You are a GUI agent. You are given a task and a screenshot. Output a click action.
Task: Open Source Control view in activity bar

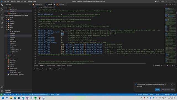pyautogui.click(x=2, y=9)
